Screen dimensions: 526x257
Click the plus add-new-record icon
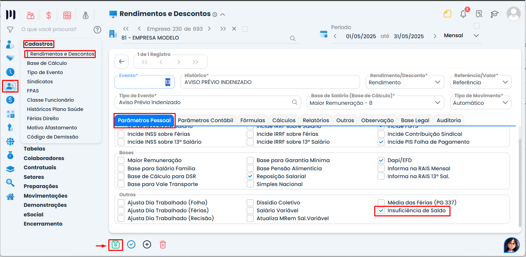click(x=147, y=244)
